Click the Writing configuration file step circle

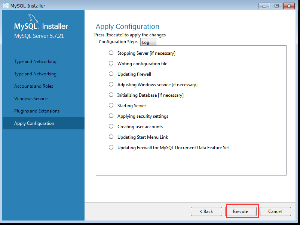111,63
